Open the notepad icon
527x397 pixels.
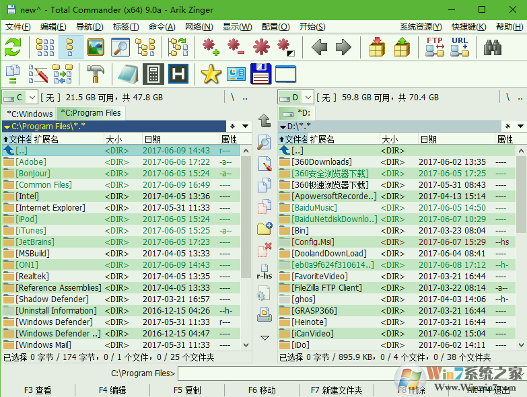click(129, 74)
